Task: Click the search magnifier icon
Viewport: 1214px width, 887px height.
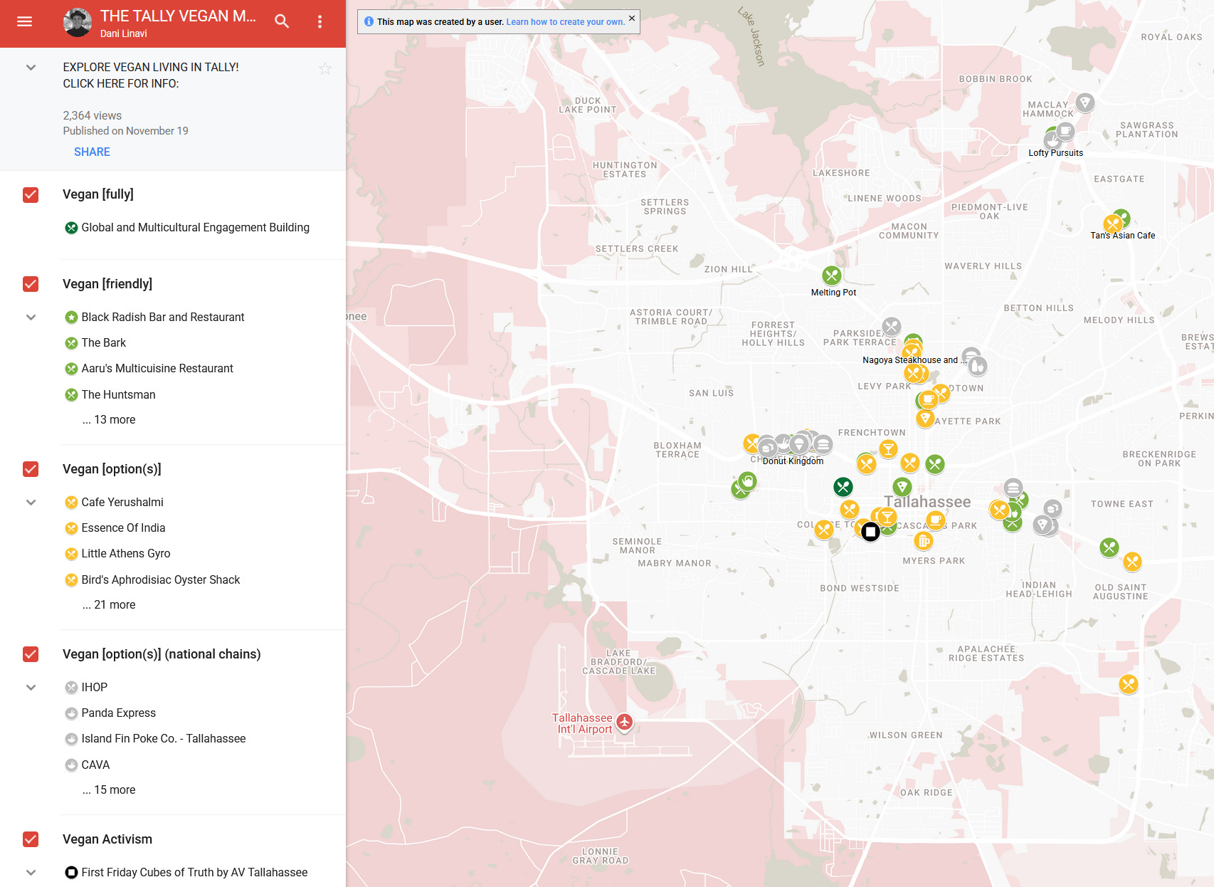Action: (x=282, y=22)
